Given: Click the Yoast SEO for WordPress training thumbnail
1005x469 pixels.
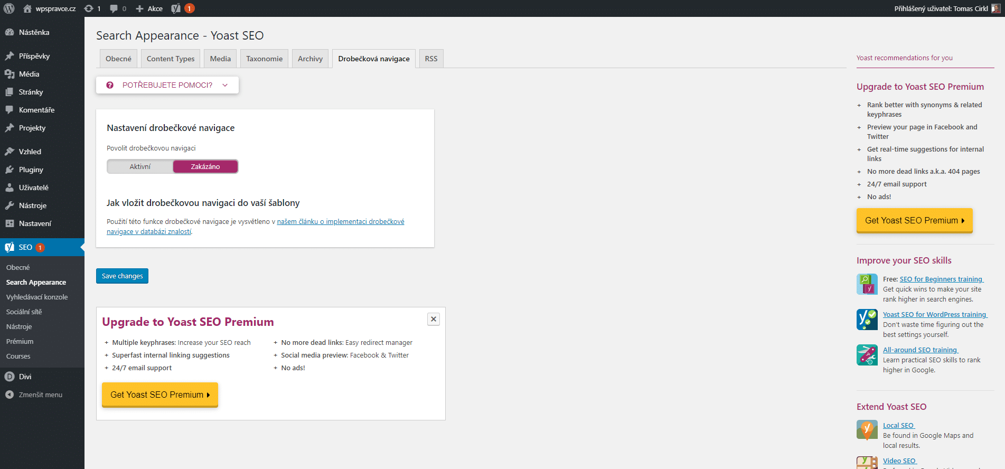Looking at the screenshot, I should tap(867, 320).
